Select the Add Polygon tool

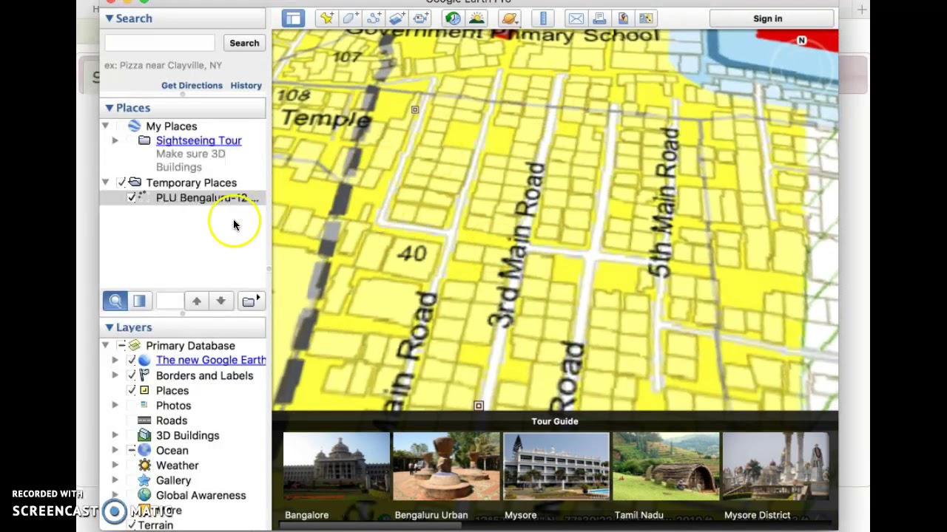[350, 18]
